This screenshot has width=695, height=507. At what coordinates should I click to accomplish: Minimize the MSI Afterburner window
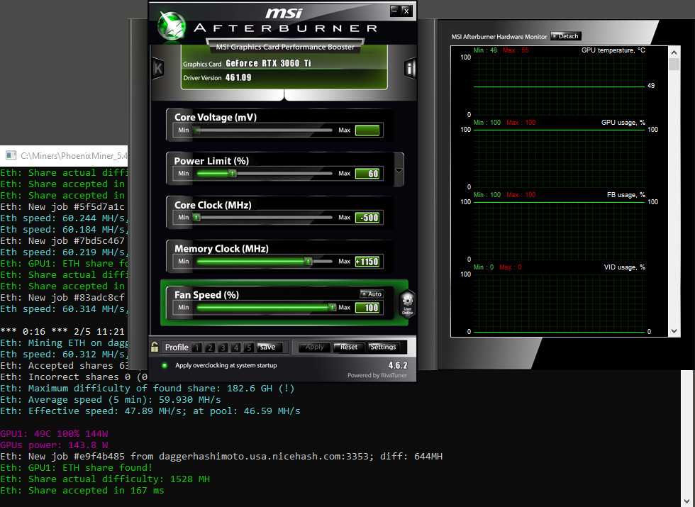point(394,11)
